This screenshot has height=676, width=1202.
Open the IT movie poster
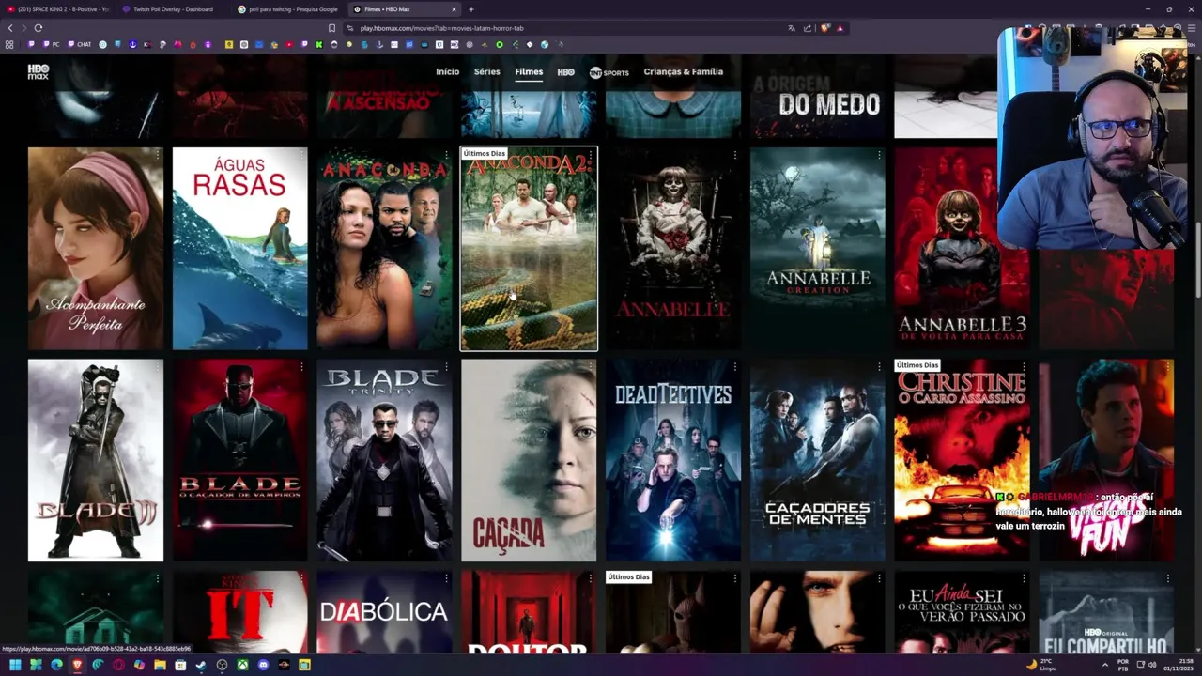(x=239, y=612)
